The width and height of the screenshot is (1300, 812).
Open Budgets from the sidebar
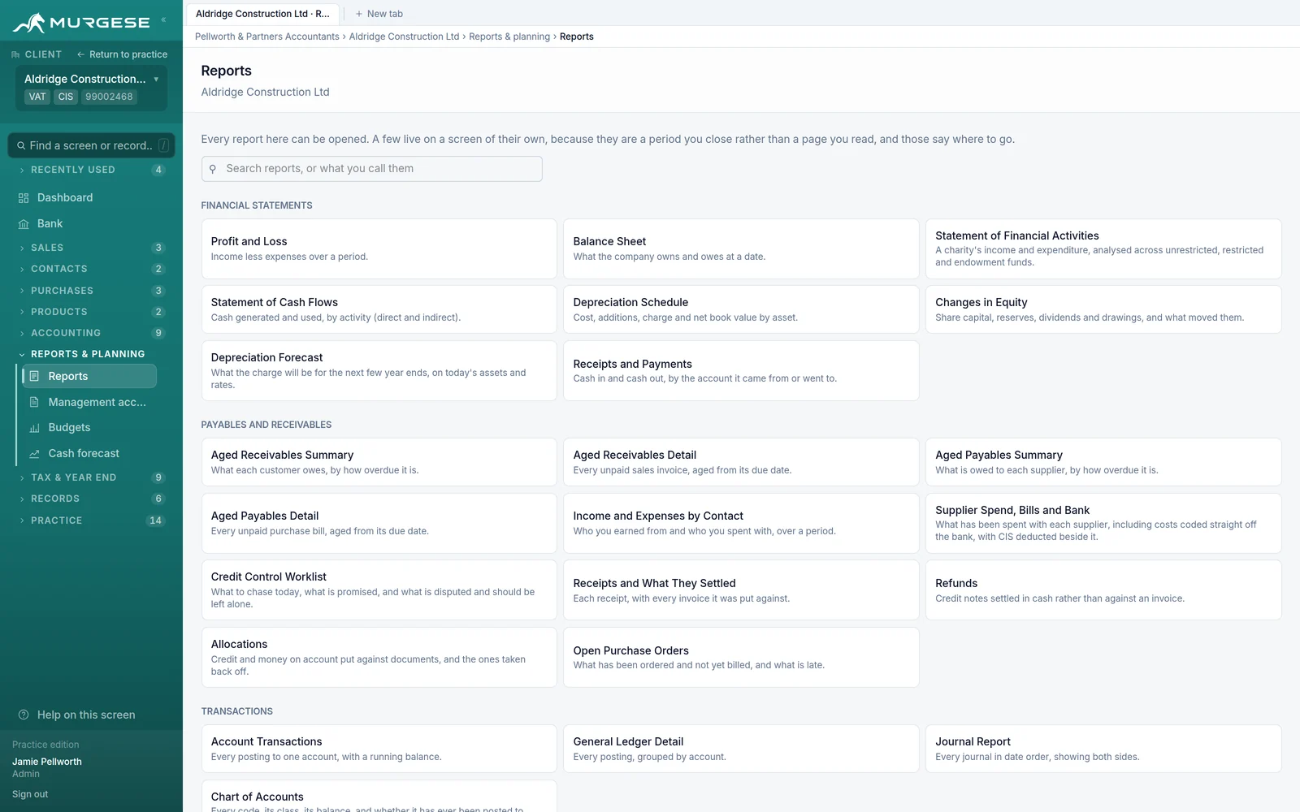89,428
